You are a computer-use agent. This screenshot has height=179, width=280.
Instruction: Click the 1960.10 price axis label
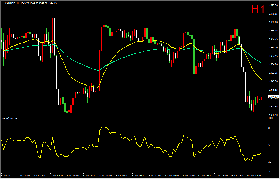coord(273,48)
